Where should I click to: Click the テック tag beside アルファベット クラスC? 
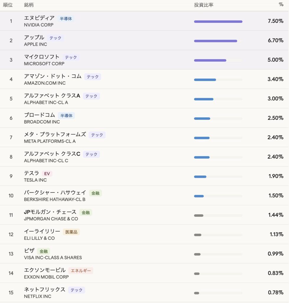(91, 154)
